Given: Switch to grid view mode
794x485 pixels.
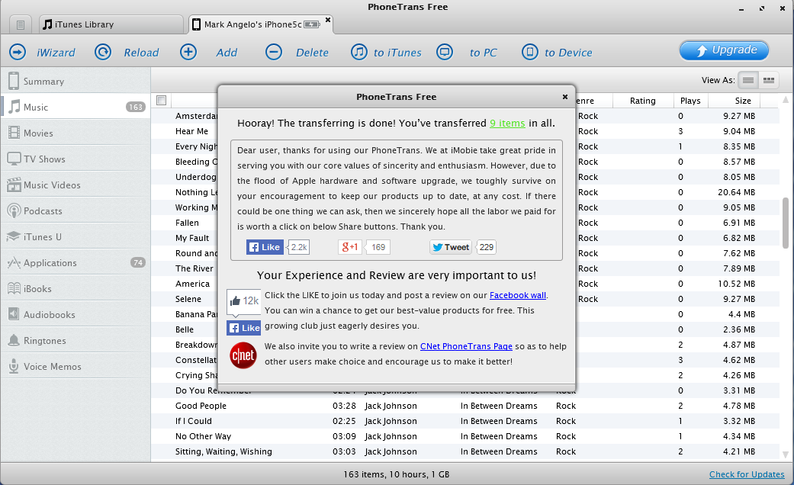Looking at the screenshot, I should [x=768, y=80].
